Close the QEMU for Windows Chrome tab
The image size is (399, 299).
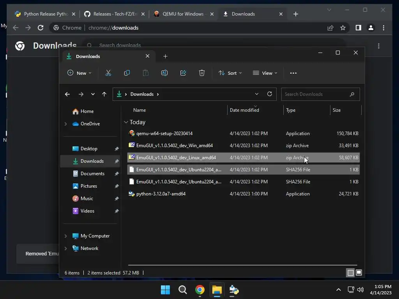(212, 14)
